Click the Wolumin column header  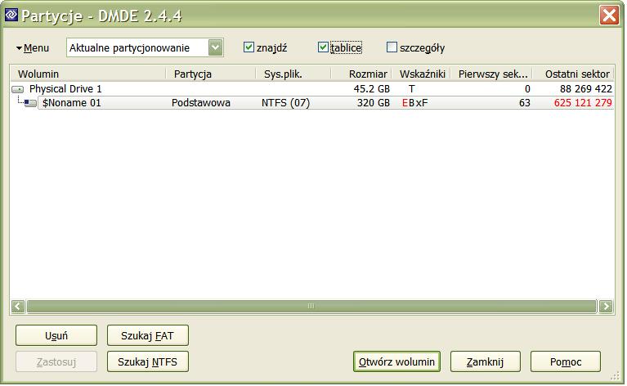tap(88, 74)
